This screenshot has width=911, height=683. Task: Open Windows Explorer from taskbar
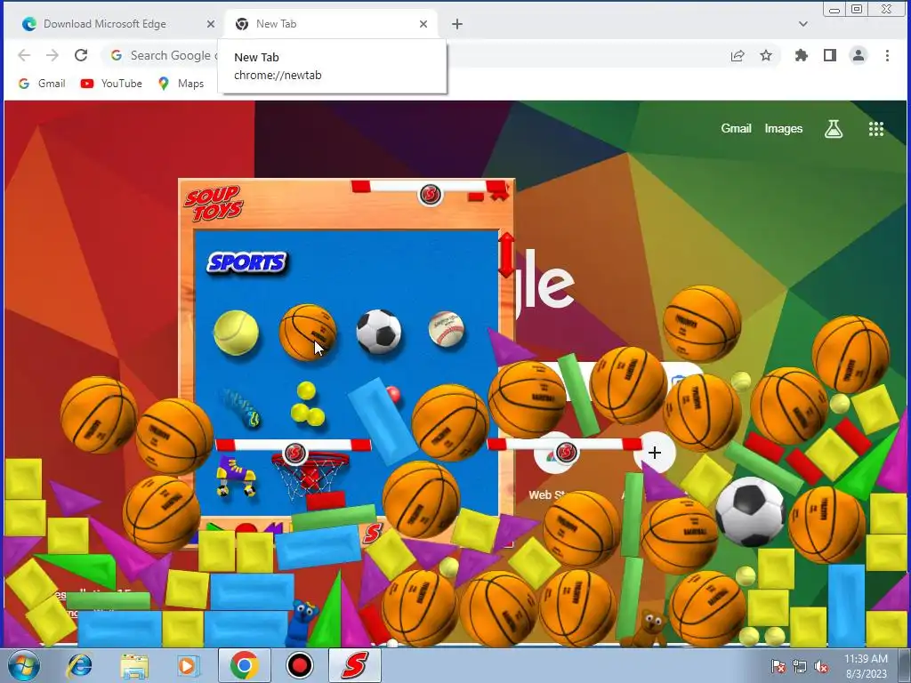pyautogui.click(x=134, y=665)
